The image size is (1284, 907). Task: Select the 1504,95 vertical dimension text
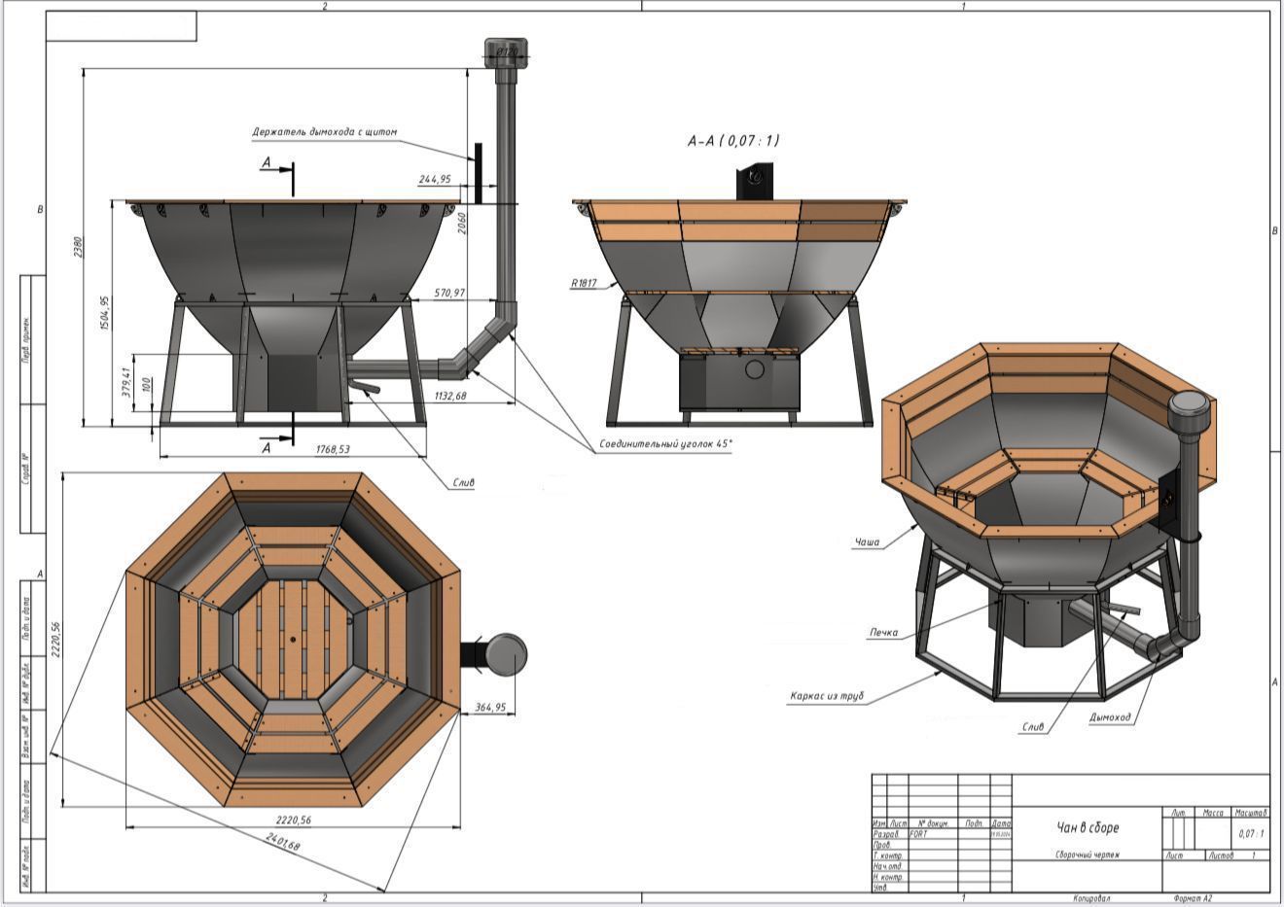tap(106, 313)
